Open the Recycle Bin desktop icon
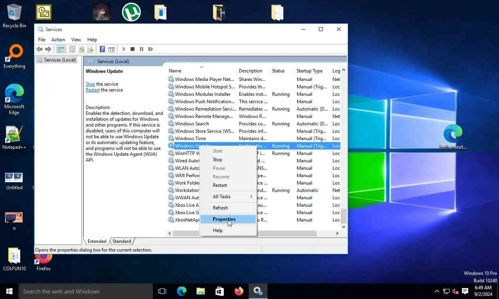 click(x=14, y=16)
